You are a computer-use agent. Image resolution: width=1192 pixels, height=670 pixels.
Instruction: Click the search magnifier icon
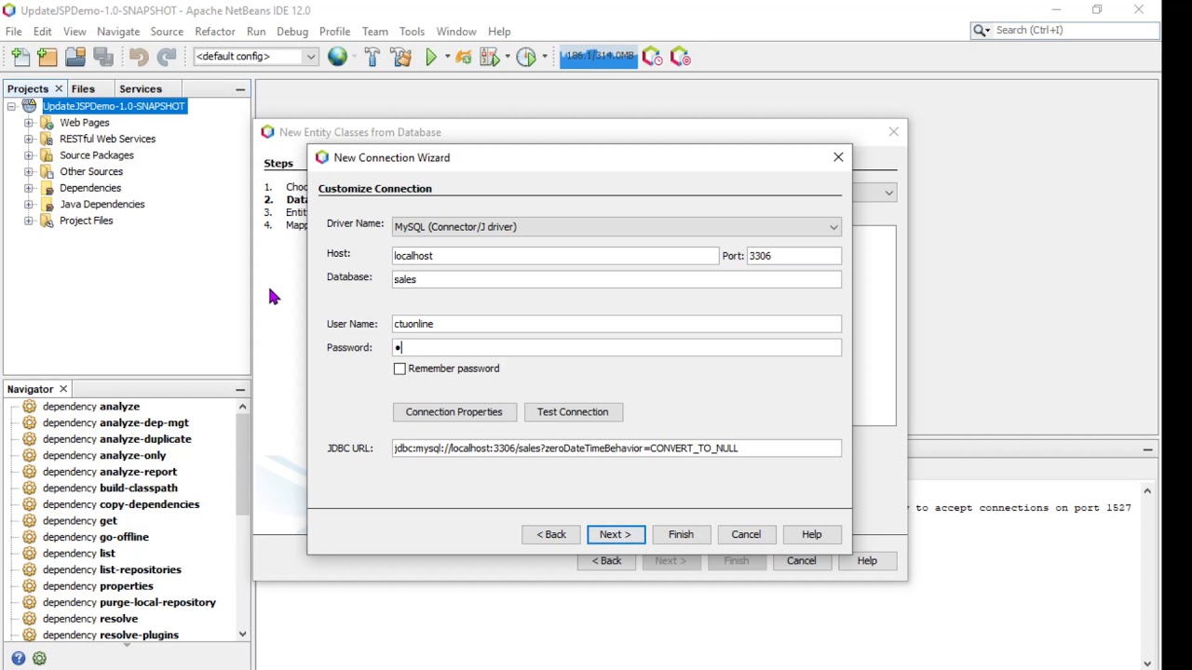point(981,30)
